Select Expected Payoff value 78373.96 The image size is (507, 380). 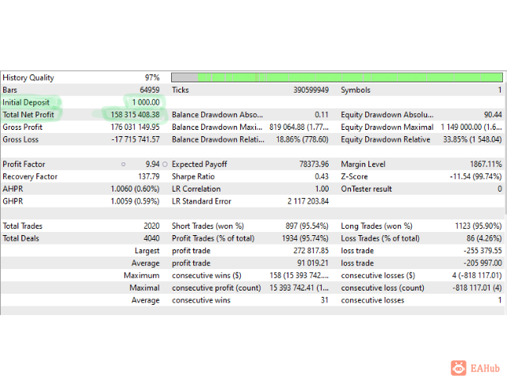coord(314,164)
